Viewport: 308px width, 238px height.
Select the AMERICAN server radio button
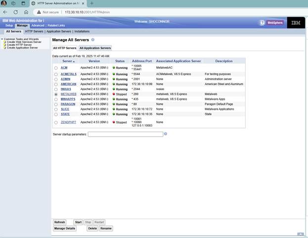pyautogui.click(x=56, y=84)
